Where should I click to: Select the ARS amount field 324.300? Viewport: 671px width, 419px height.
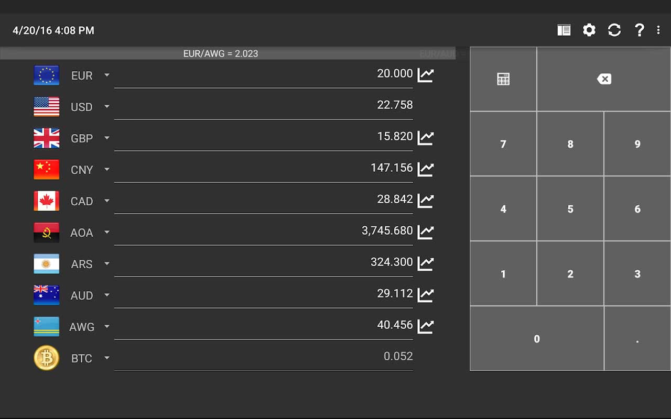point(264,262)
